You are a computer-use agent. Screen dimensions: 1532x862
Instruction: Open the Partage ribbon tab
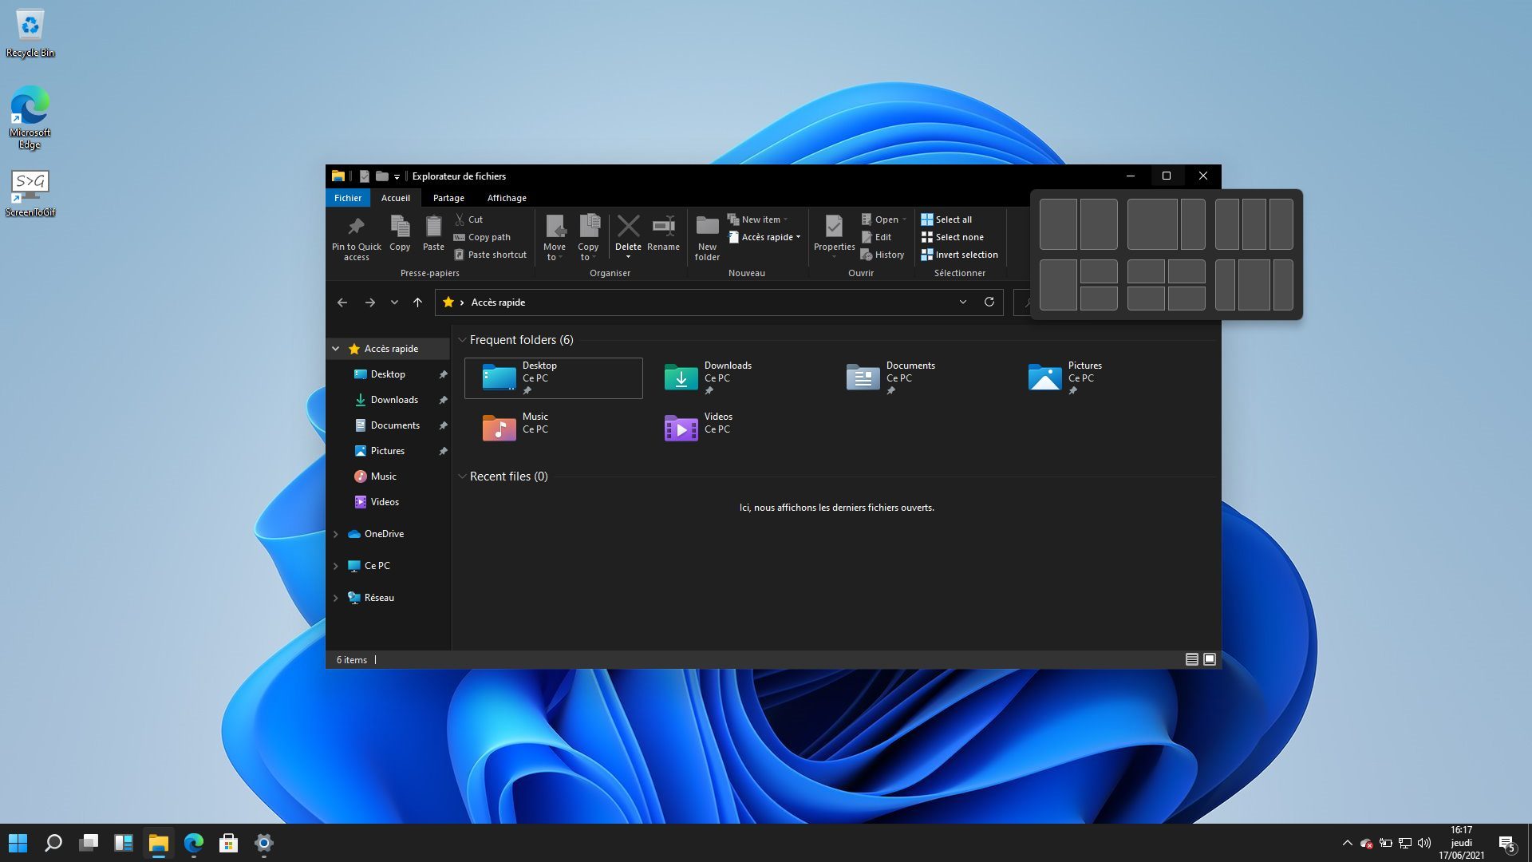(x=448, y=197)
